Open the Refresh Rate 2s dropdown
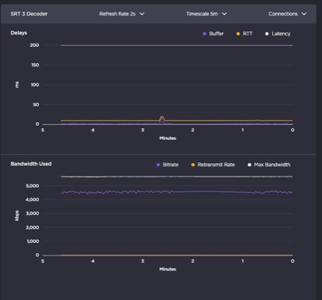Image resolution: width=322 pixels, height=300 pixels. 122,14
